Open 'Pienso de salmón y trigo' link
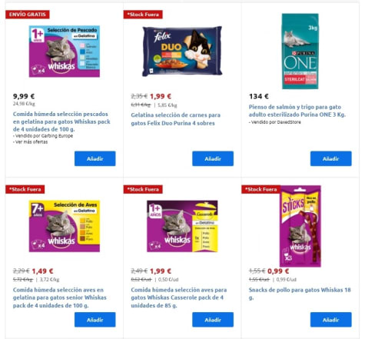Screen dimensions: 365x339 [297, 111]
